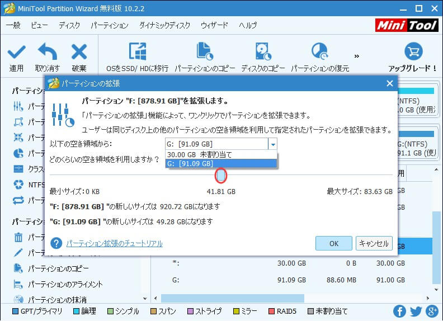Click the G:(NTFS) disk map block
The height and width of the screenshot is (321, 443).
pos(417,144)
